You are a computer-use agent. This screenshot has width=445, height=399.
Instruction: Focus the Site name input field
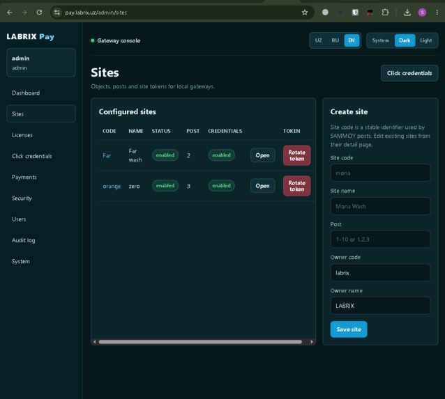[380, 206]
